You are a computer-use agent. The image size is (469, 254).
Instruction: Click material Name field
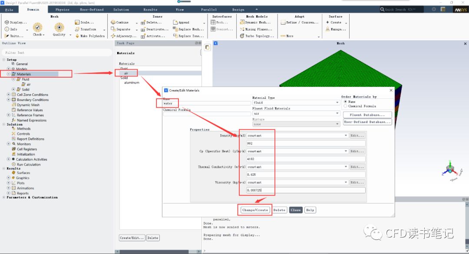[x=207, y=103]
